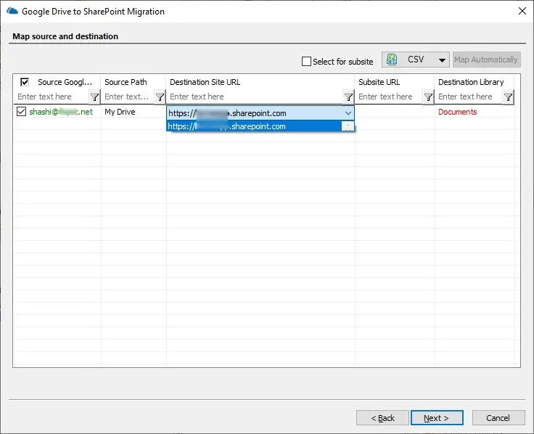534x434 pixels.
Task: Click the cloud app icon in title bar
Action: (x=12, y=11)
